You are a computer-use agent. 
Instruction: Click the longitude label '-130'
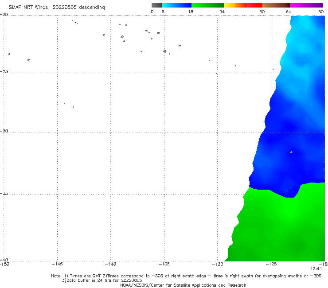click(x=218, y=264)
